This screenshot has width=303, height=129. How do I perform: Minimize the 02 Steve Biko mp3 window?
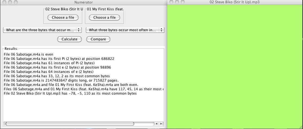(177, 2)
